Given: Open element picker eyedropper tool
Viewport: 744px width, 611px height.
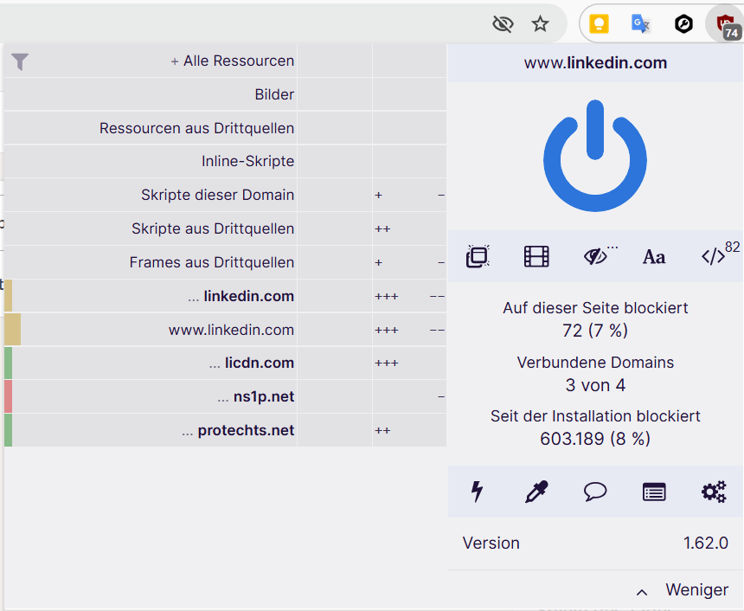Looking at the screenshot, I should pos(536,492).
